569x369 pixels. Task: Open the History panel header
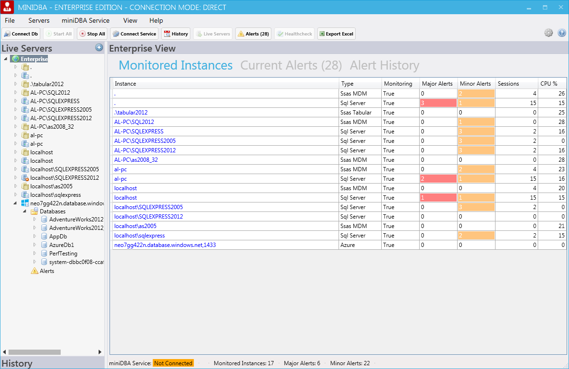click(x=52, y=363)
